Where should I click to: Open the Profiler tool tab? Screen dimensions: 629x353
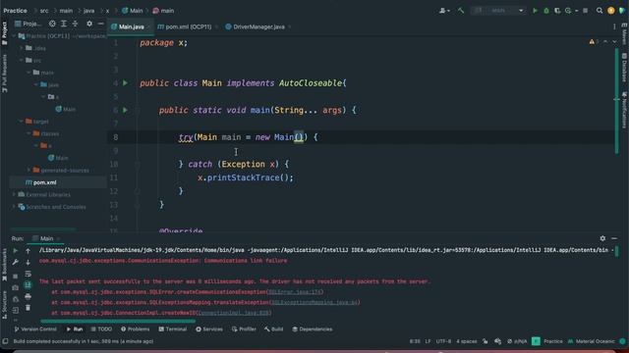[x=244, y=329]
